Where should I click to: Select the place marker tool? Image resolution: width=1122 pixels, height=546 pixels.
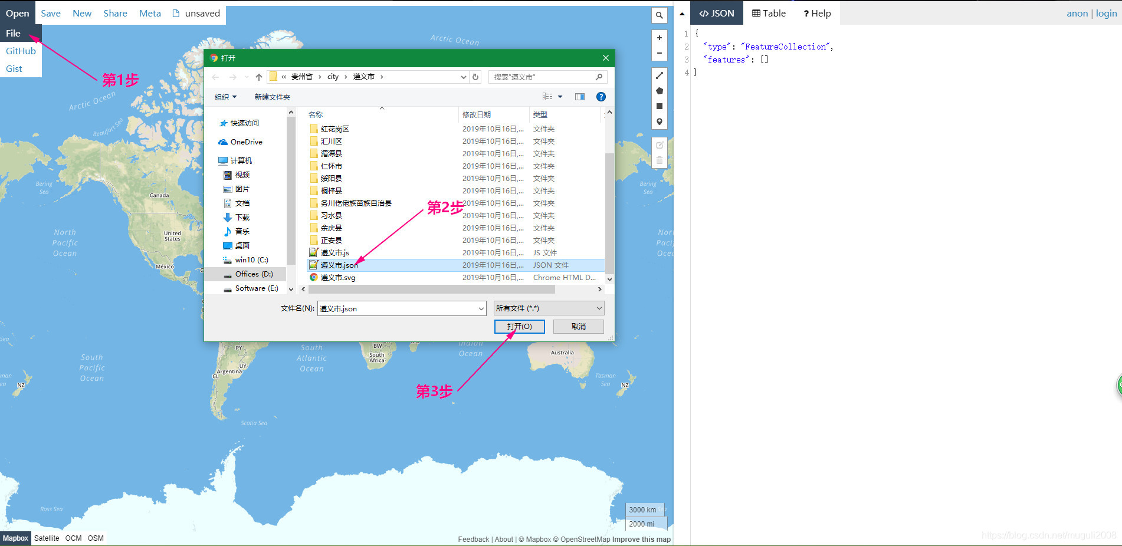pyautogui.click(x=659, y=121)
